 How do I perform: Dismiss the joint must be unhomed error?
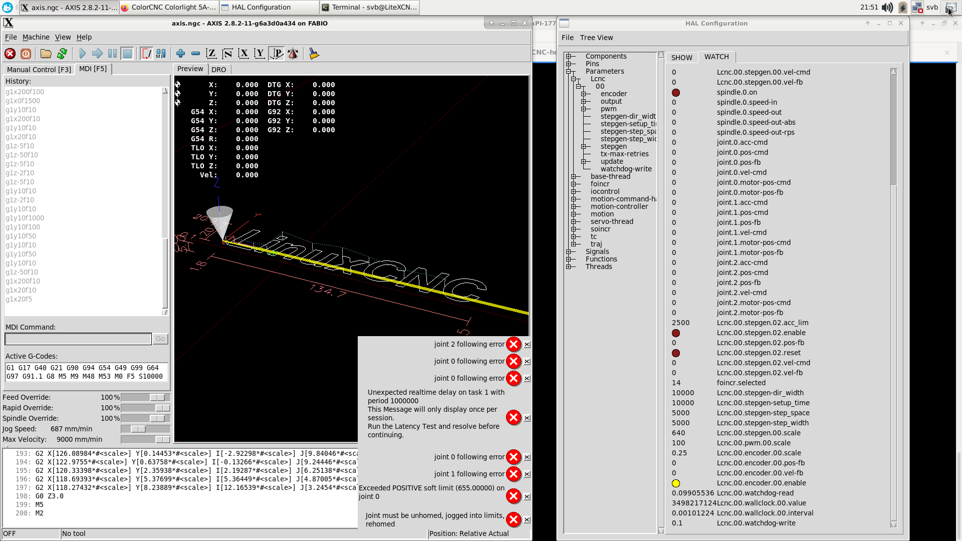[514, 519]
